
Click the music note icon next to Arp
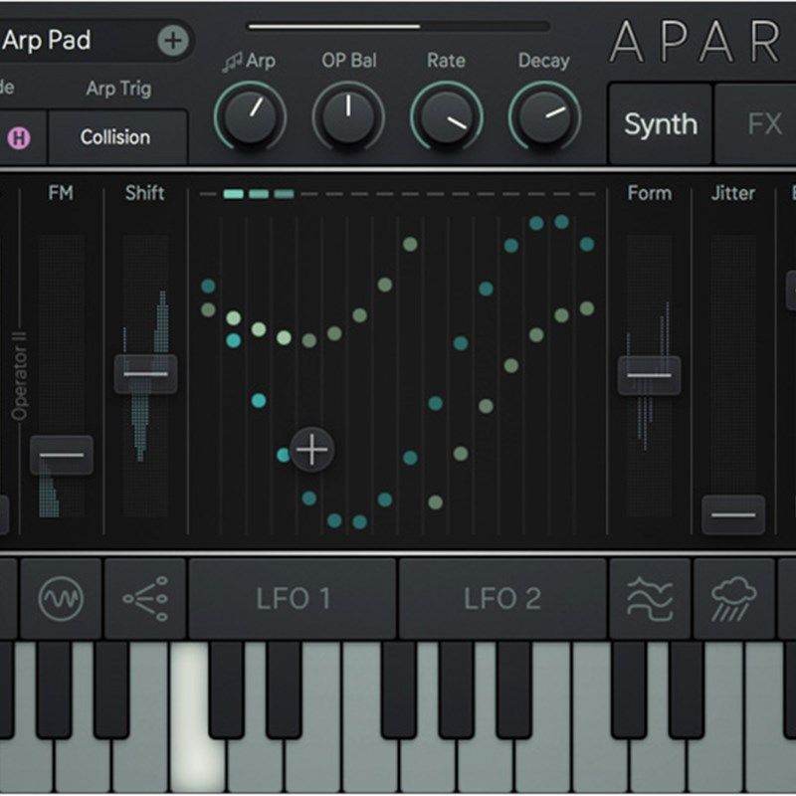tap(232, 63)
